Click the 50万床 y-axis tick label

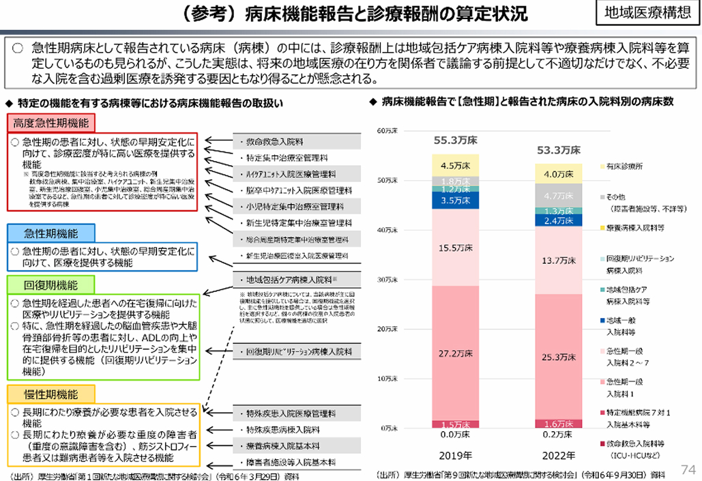(x=387, y=181)
